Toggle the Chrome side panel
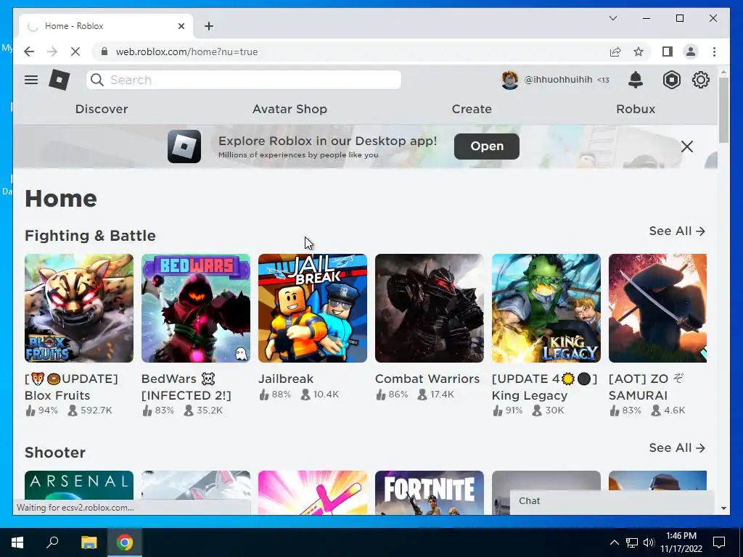Image resolution: width=743 pixels, height=557 pixels. 668,51
